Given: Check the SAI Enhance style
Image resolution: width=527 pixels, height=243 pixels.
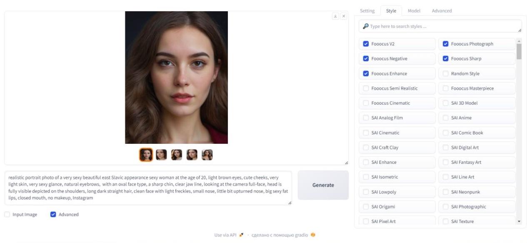Looking at the screenshot, I should [x=366, y=162].
